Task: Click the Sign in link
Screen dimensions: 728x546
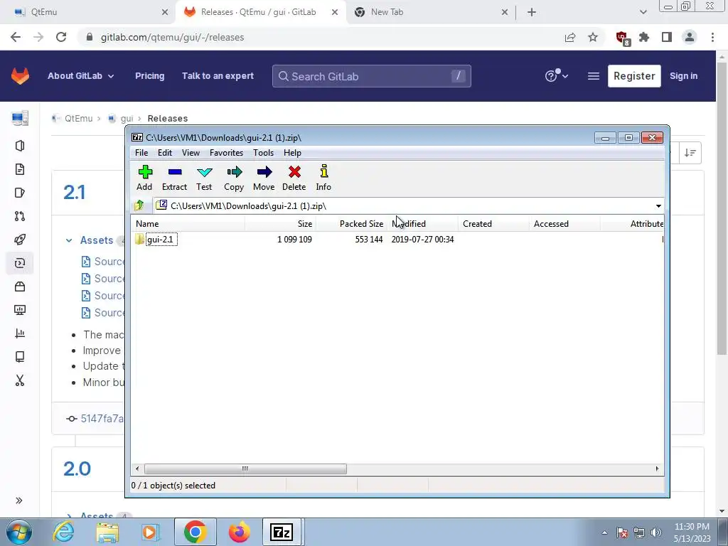Action: click(683, 76)
